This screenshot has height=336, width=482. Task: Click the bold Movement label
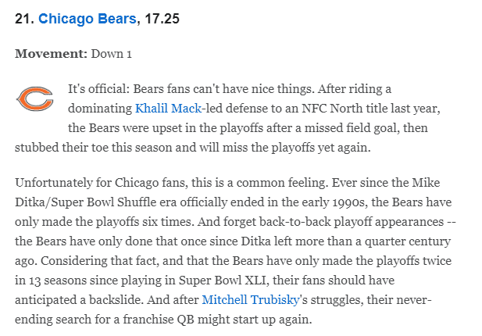point(51,54)
